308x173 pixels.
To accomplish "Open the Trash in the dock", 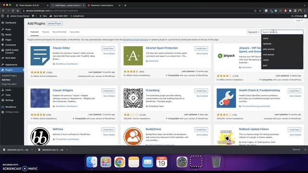I will click(x=216, y=162).
